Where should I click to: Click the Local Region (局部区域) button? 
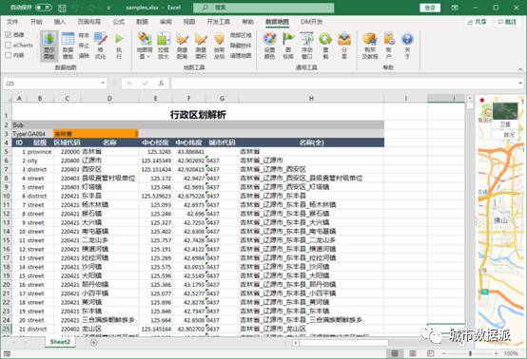click(241, 35)
